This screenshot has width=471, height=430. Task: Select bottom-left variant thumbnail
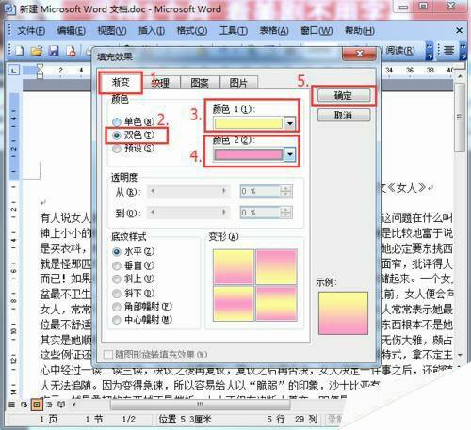(x=233, y=303)
